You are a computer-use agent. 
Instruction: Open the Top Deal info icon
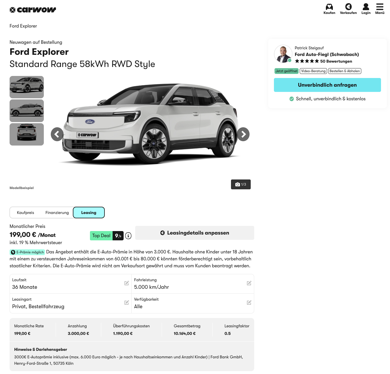coord(128,236)
